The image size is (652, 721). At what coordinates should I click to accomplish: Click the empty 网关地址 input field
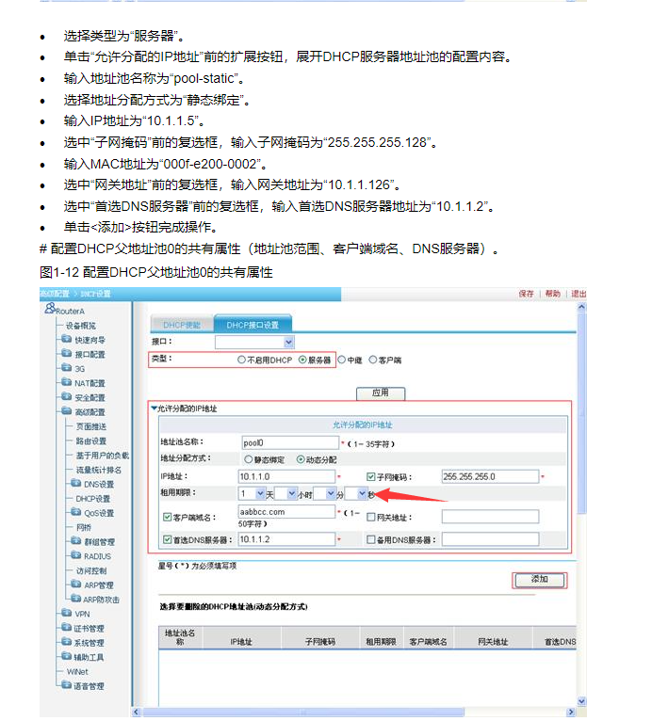(x=490, y=517)
